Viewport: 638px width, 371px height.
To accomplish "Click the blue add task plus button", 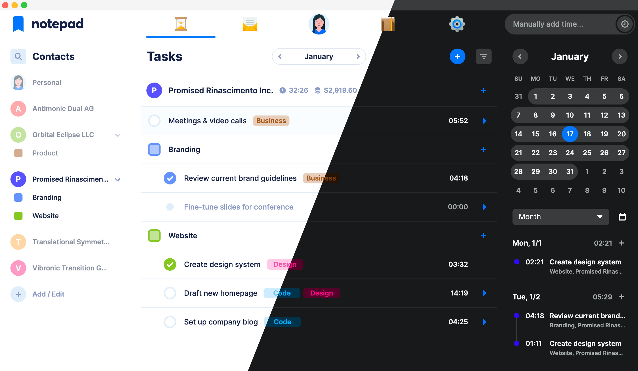I will point(457,56).
